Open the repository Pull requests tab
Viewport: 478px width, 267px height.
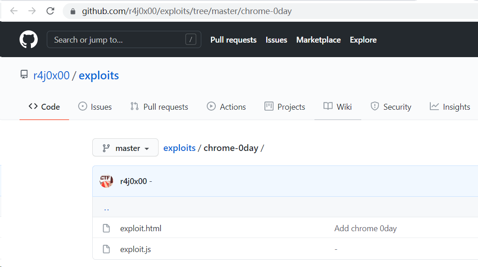[x=159, y=107]
